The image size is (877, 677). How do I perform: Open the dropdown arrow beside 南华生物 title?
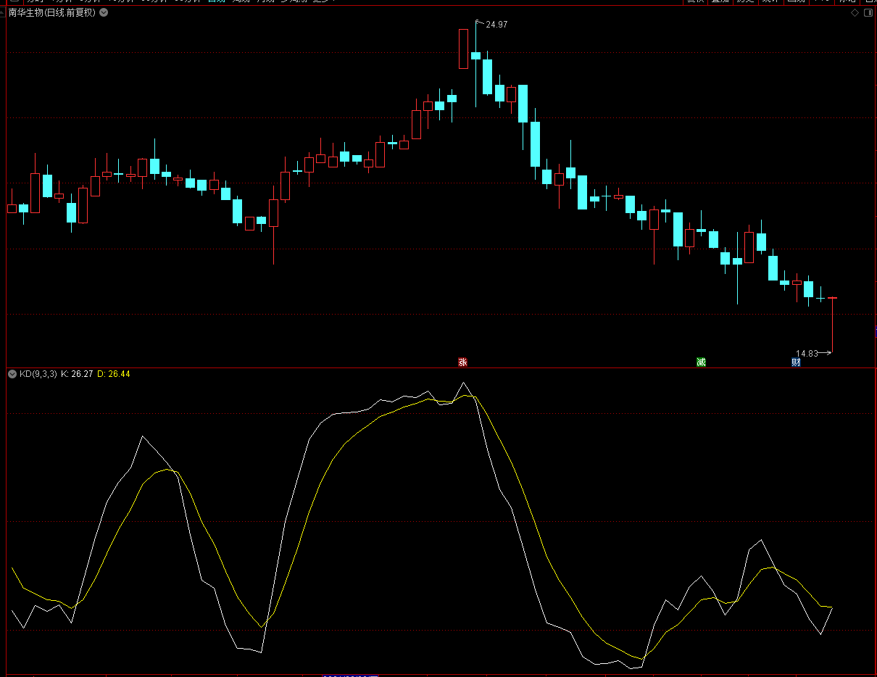tap(104, 12)
